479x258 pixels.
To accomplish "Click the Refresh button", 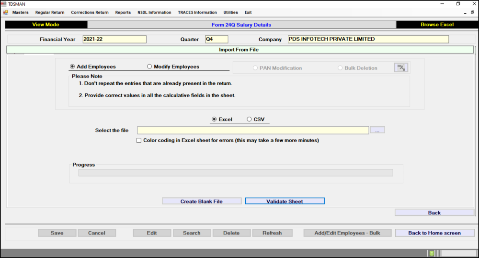I will coord(272,233).
